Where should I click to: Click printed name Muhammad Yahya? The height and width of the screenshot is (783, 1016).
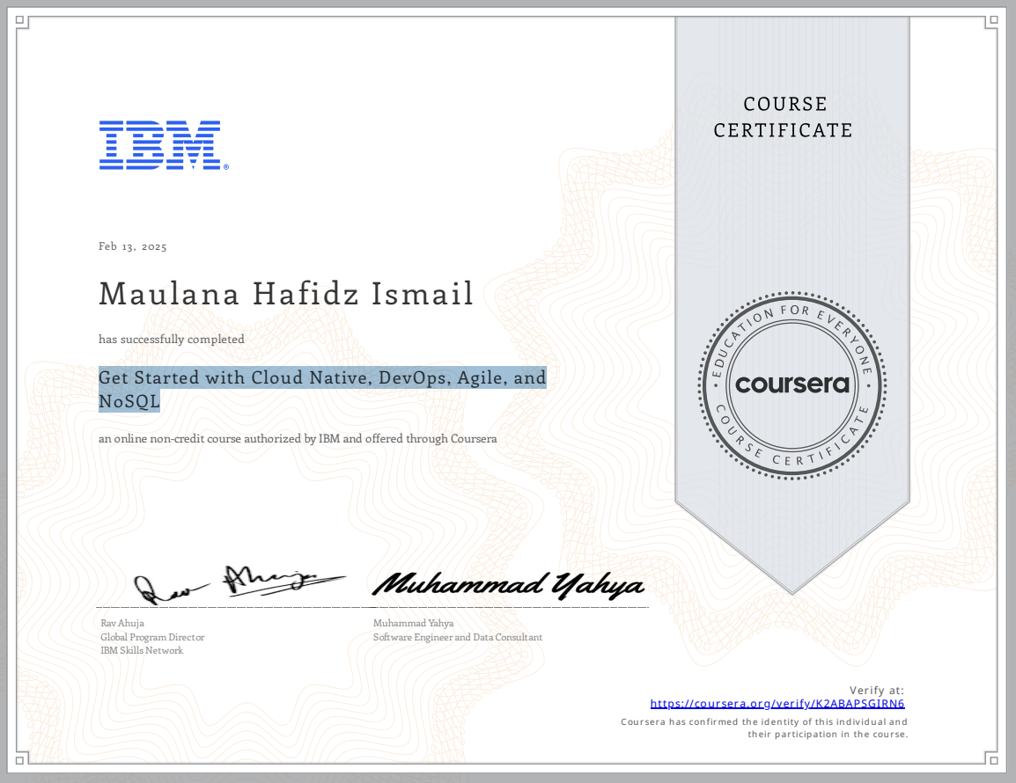click(x=414, y=623)
